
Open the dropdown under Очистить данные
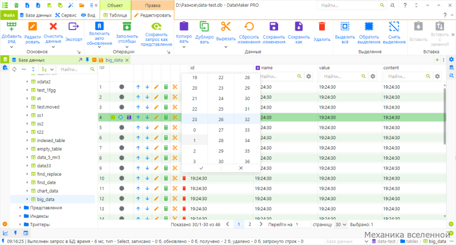tap(53, 47)
